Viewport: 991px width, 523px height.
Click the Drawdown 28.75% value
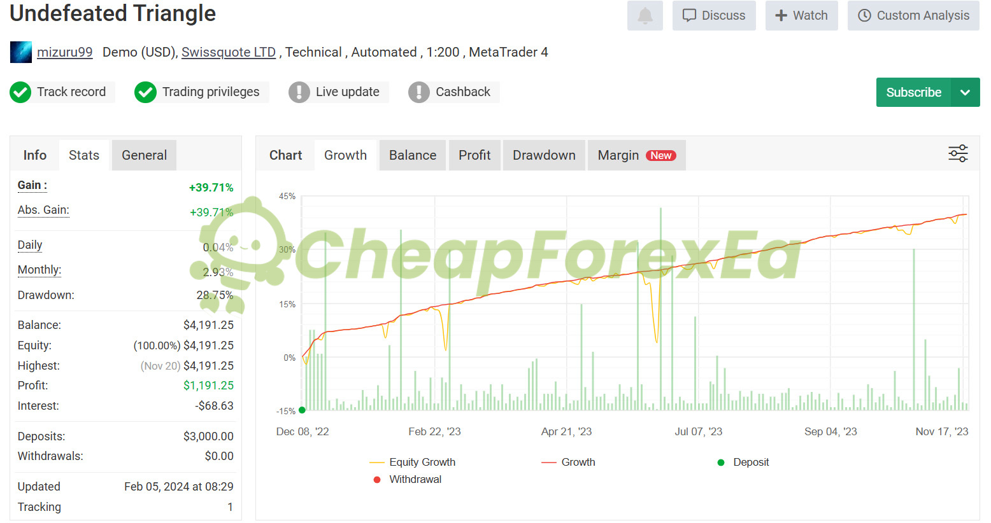coord(215,295)
